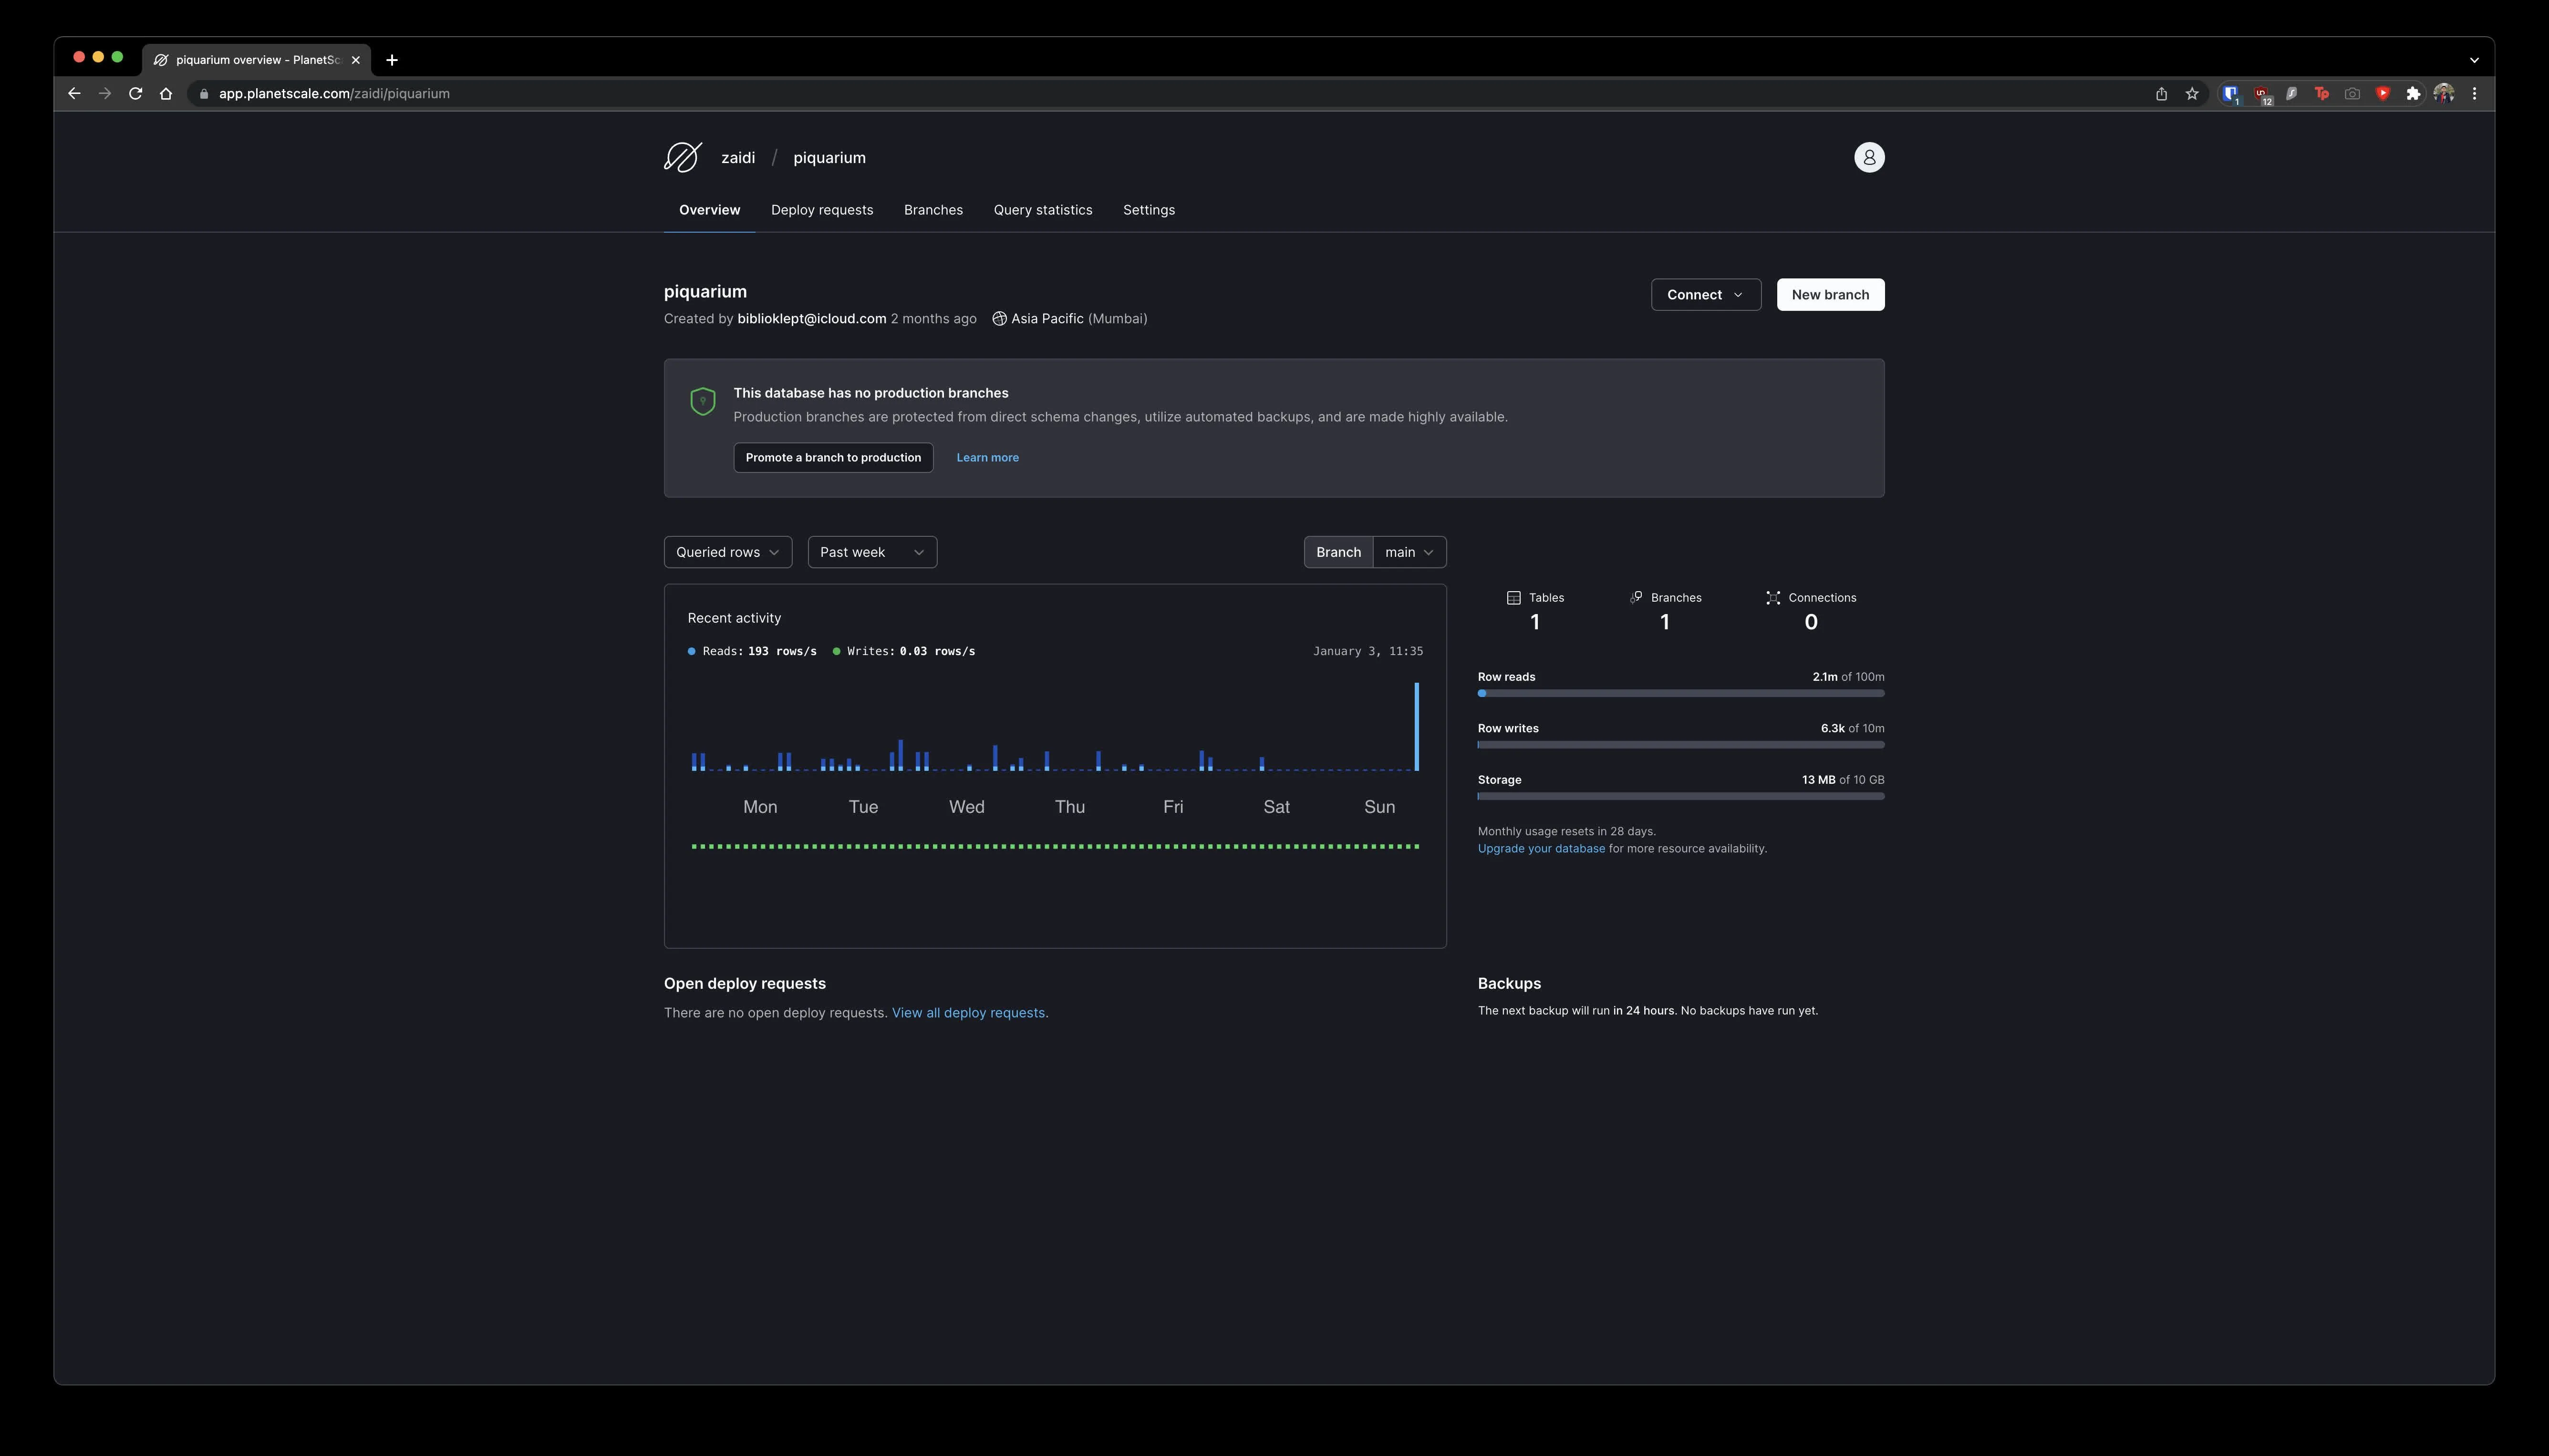
Task: Open the Deploy requests tab
Action: (821, 210)
